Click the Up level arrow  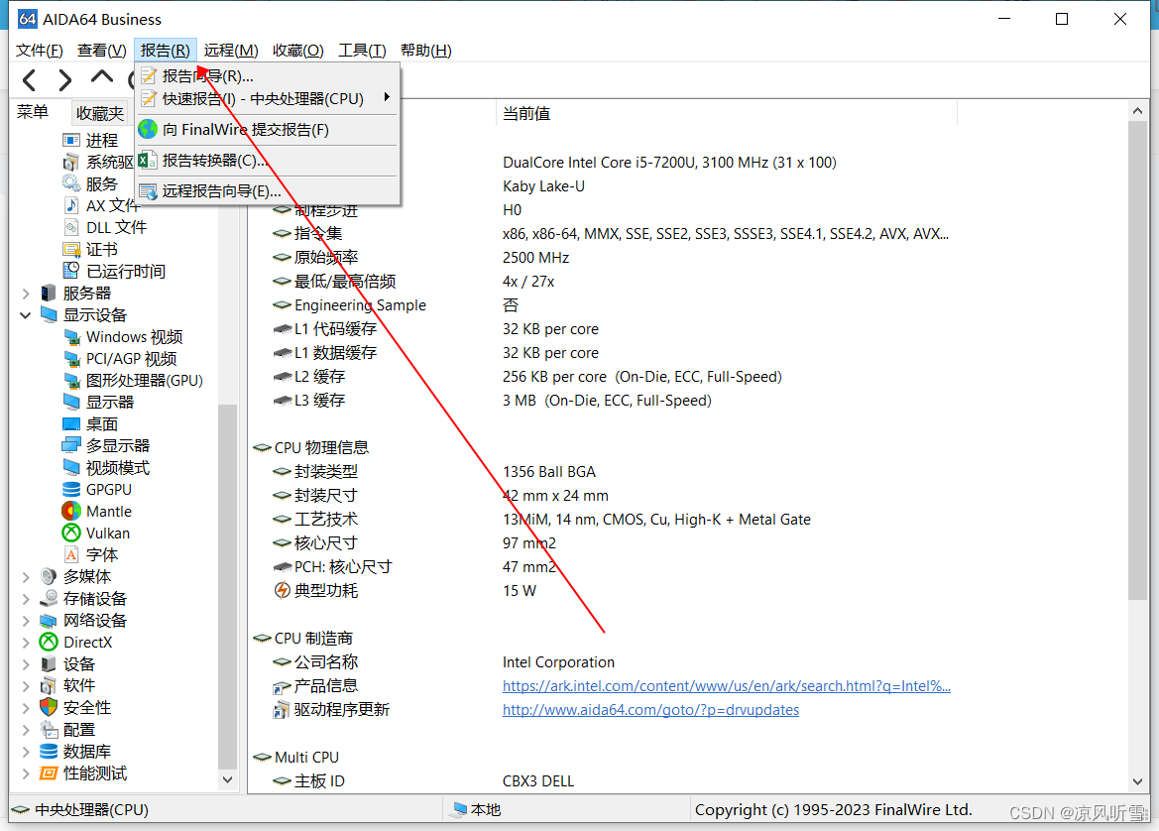[x=102, y=77]
